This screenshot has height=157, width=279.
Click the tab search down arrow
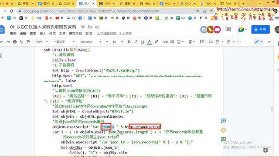260,3
